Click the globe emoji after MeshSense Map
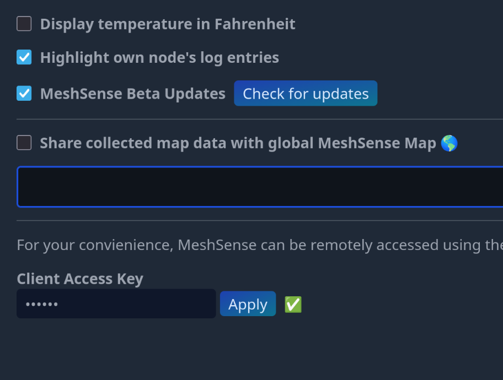 click(x=450, y=143)
